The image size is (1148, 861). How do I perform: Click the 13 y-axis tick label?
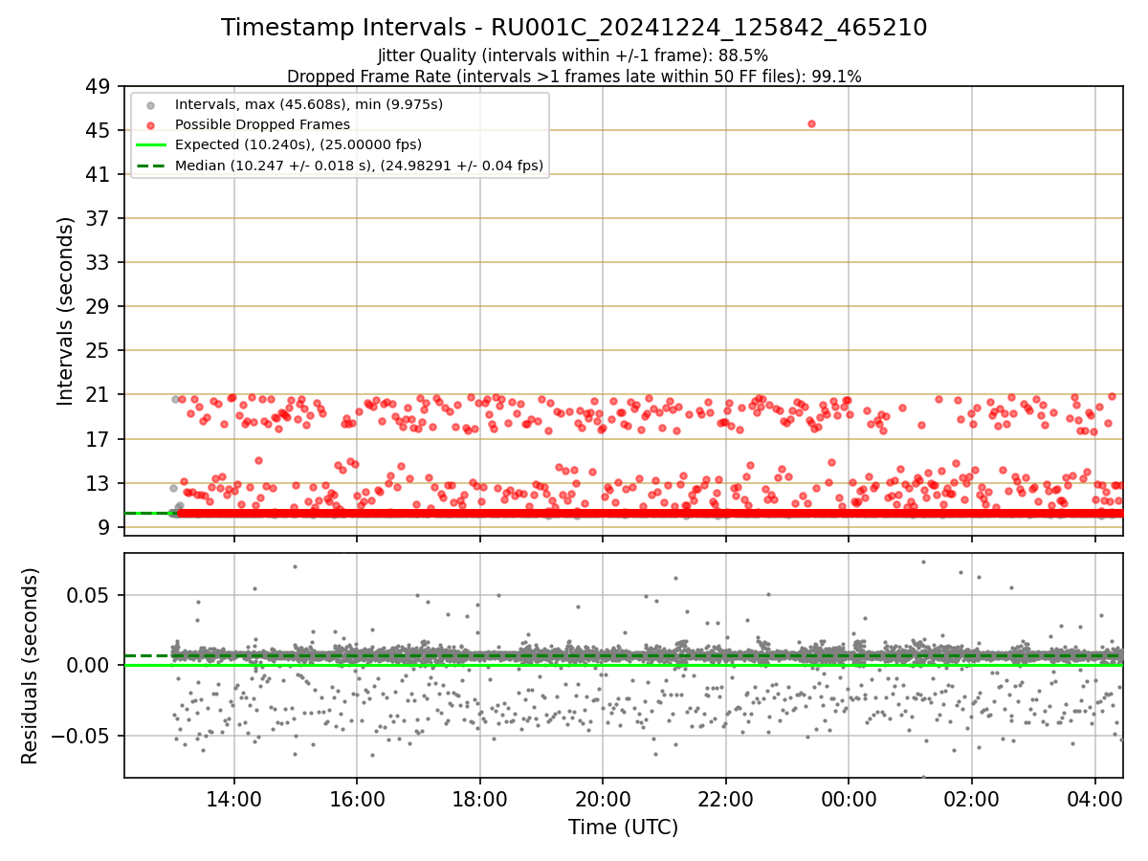(x=99, y=484)
